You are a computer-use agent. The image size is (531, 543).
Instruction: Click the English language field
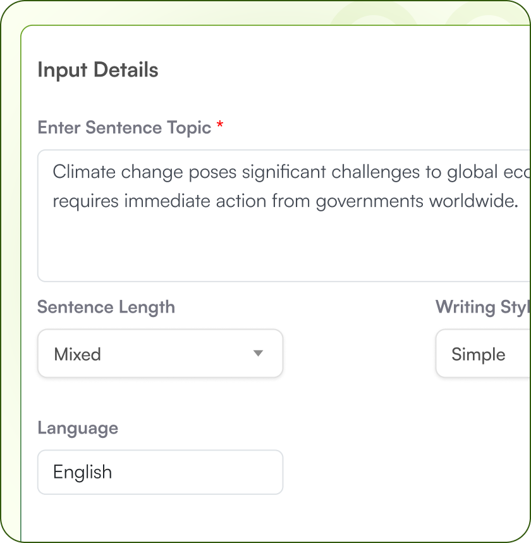160,472
